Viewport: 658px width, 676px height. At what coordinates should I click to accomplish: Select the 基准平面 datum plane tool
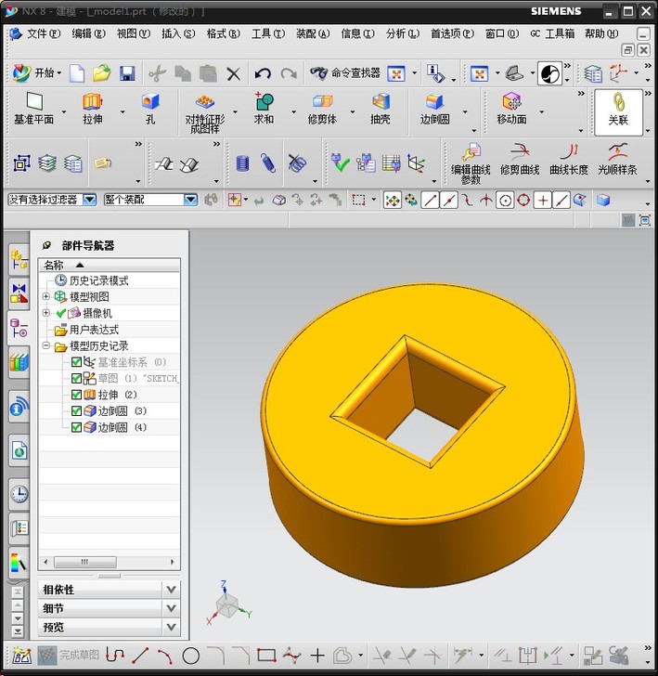(x=34, y=102)
